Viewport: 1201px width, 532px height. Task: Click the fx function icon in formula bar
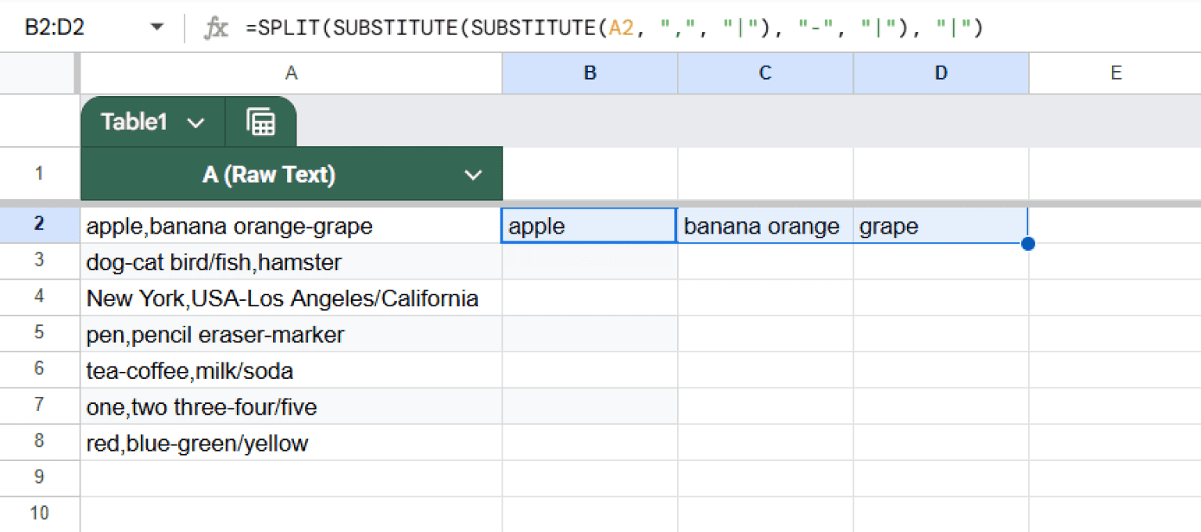[x=217, y=26]
